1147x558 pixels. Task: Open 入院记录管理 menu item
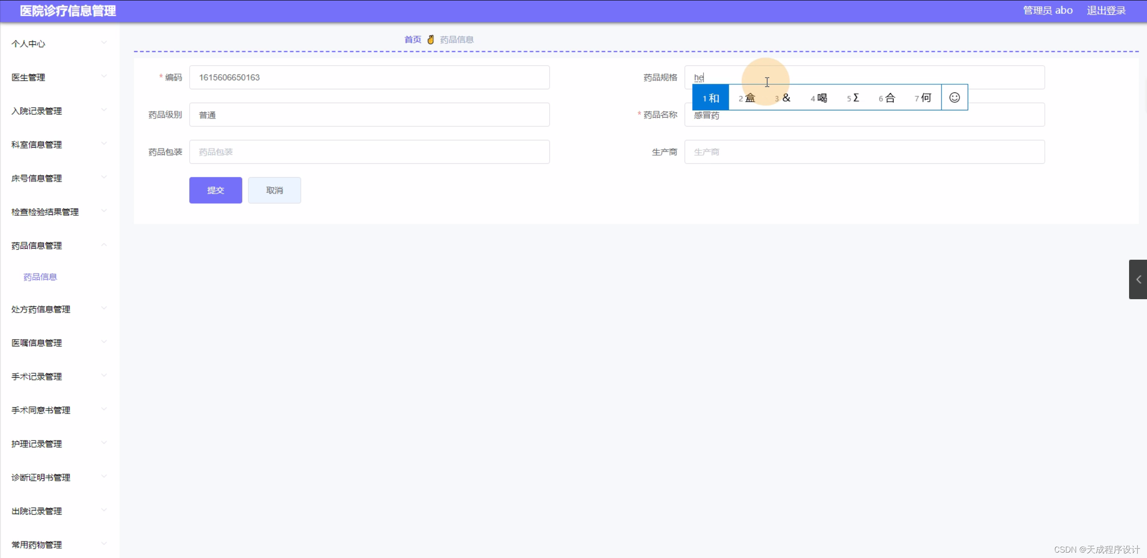pyautogui.click(x=37, y=111)
